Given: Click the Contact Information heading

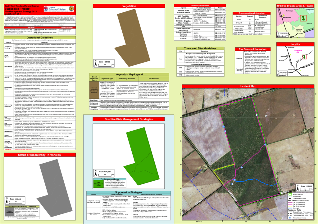Looking at the screenshot, I should pos(200,6).
